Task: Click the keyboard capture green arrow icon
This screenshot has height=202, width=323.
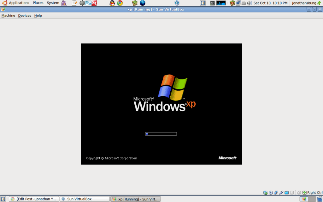Action: click(304, 193)
